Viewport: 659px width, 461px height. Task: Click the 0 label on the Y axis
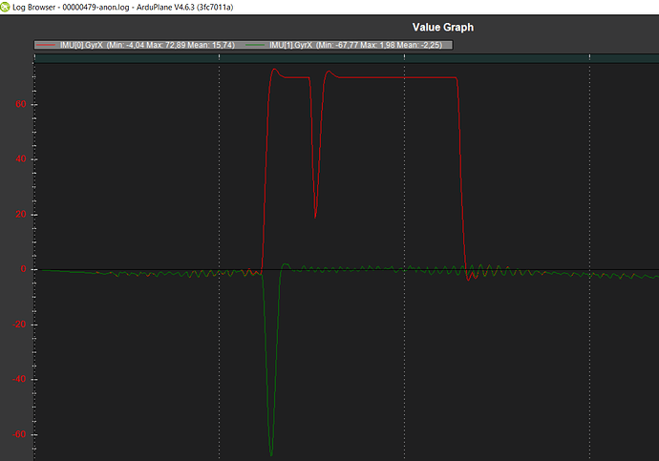(24, 269)
